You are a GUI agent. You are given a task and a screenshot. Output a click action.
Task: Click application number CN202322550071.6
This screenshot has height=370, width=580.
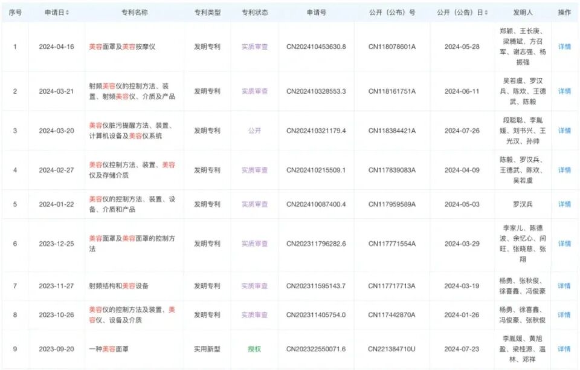tap(316, 349)
